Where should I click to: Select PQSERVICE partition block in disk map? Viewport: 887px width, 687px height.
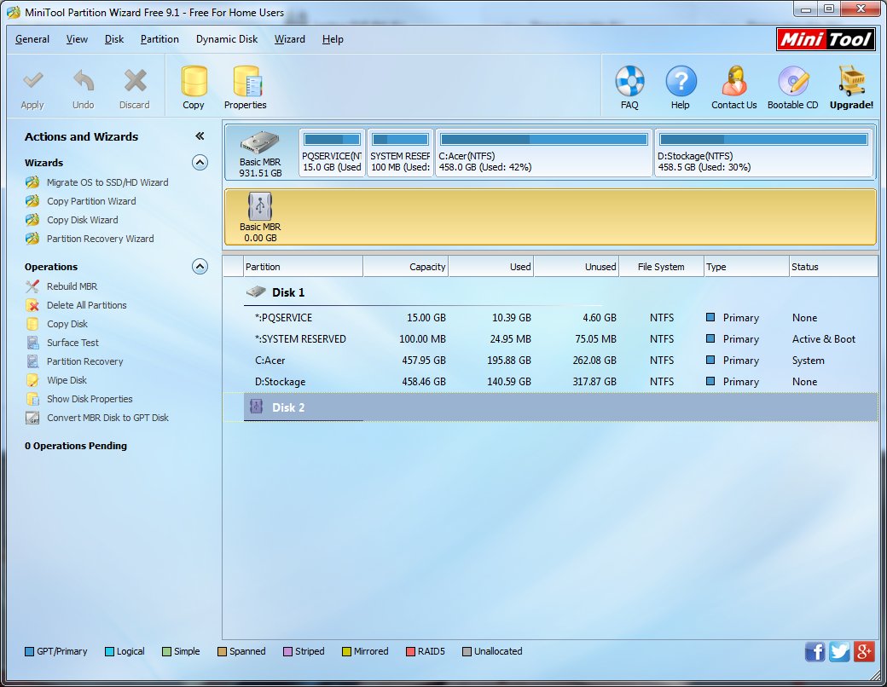pyautogui.click(x=332, y=153)
